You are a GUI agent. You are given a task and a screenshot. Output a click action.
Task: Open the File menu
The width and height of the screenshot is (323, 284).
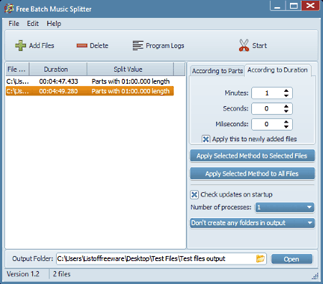[14, 24]
